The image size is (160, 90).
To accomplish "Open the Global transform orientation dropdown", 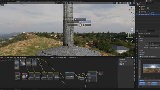I will click(x=58, y=3).
